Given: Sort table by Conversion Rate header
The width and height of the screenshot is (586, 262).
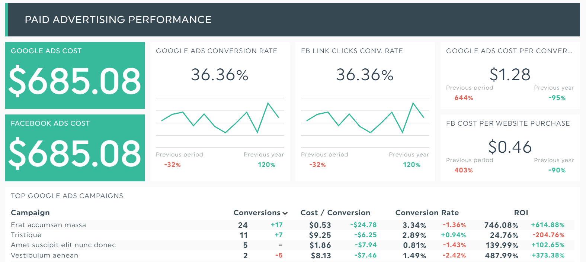Looking at the screenshot, I should 427,213.
